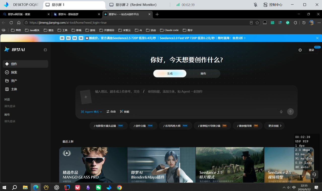The width and height of the screenshot is (322, 191).
Task: Click the 自动 settings option
Action: pos(111,112)
